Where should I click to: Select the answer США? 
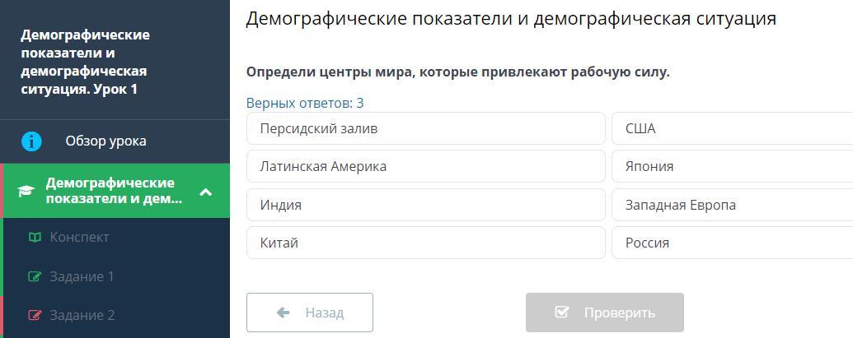point(732,128)
